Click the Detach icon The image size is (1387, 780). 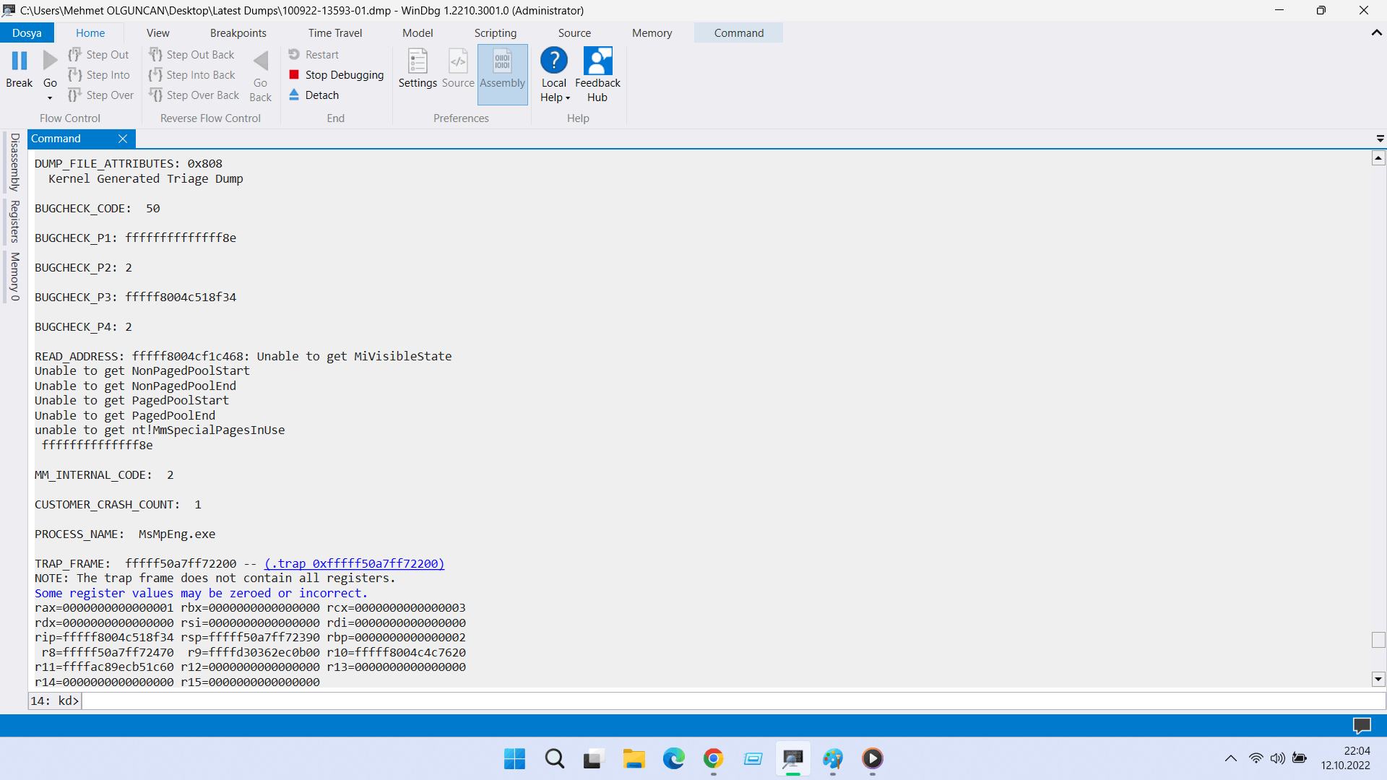pyautogui.click(x=294, y=95)
